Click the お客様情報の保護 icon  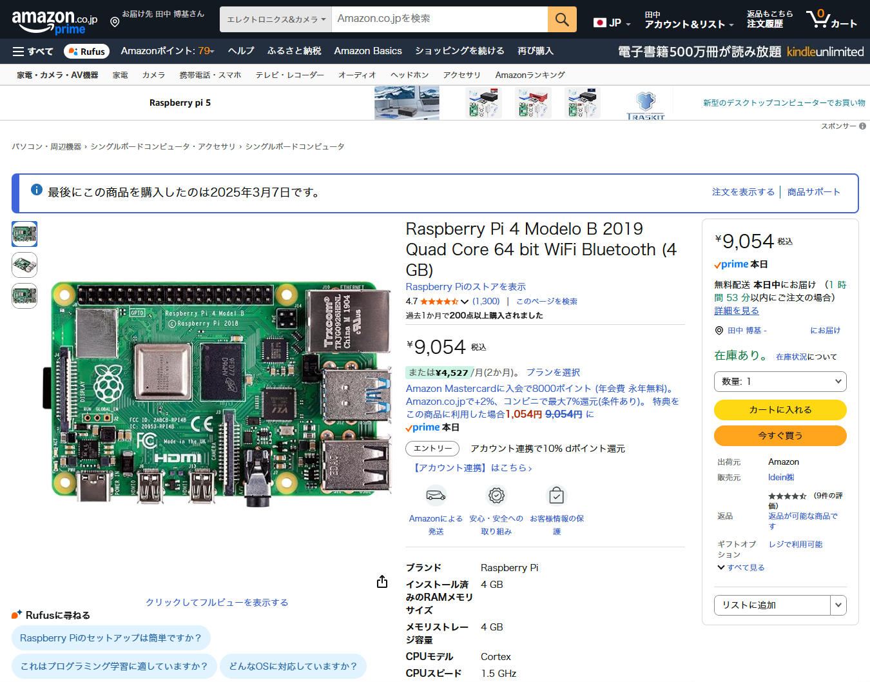pos(556,495)
